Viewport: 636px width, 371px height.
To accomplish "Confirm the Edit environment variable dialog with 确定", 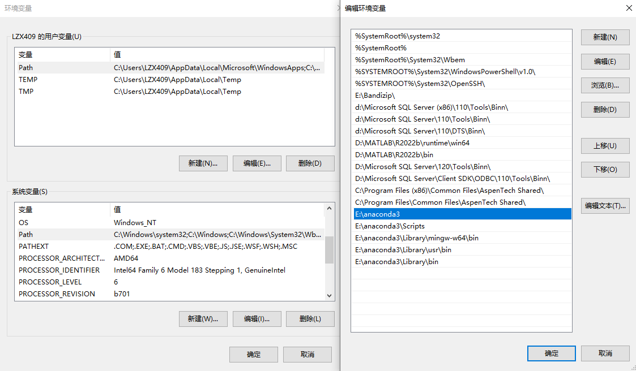I will tap(551, 353).
